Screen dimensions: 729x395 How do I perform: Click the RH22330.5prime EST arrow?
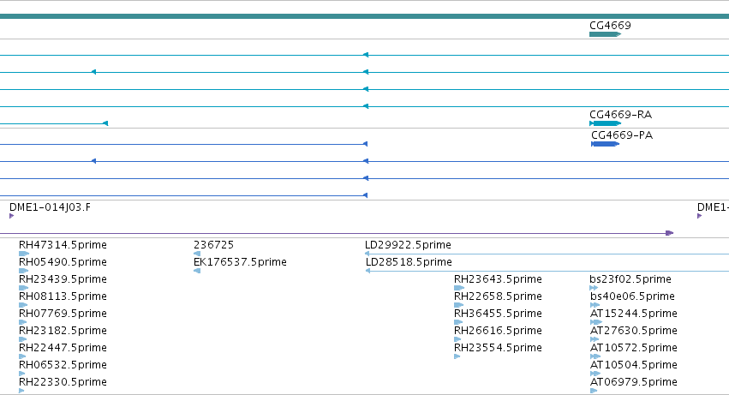(21, 391)
